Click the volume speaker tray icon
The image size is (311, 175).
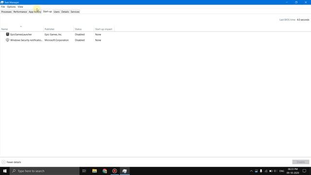[x=276, y=171]
